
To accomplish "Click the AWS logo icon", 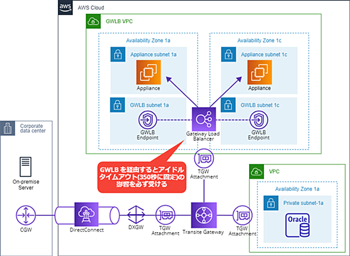I will (x=66, y=7).
